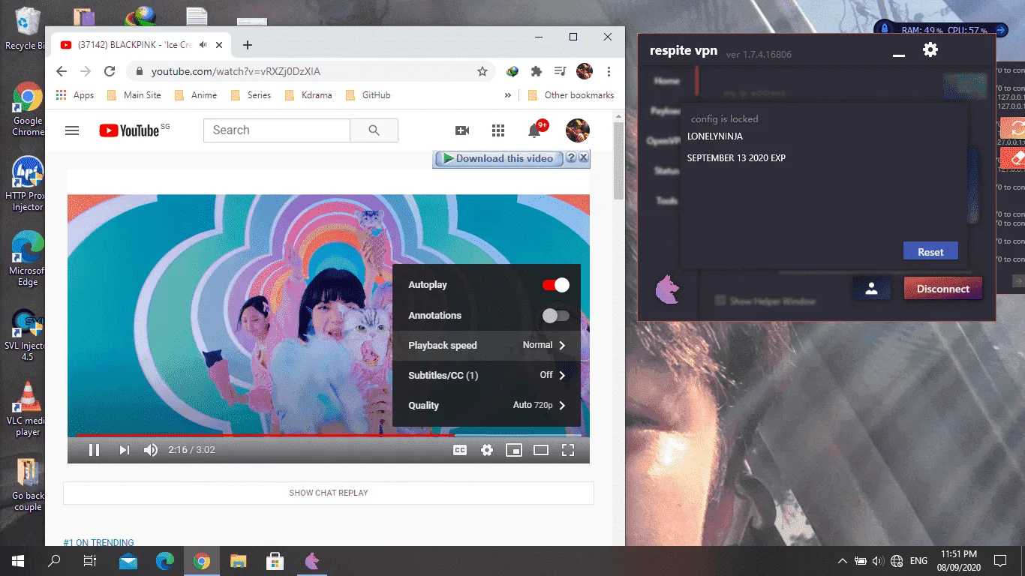Open Other bookmarks folder

click(x=571, y=95)
